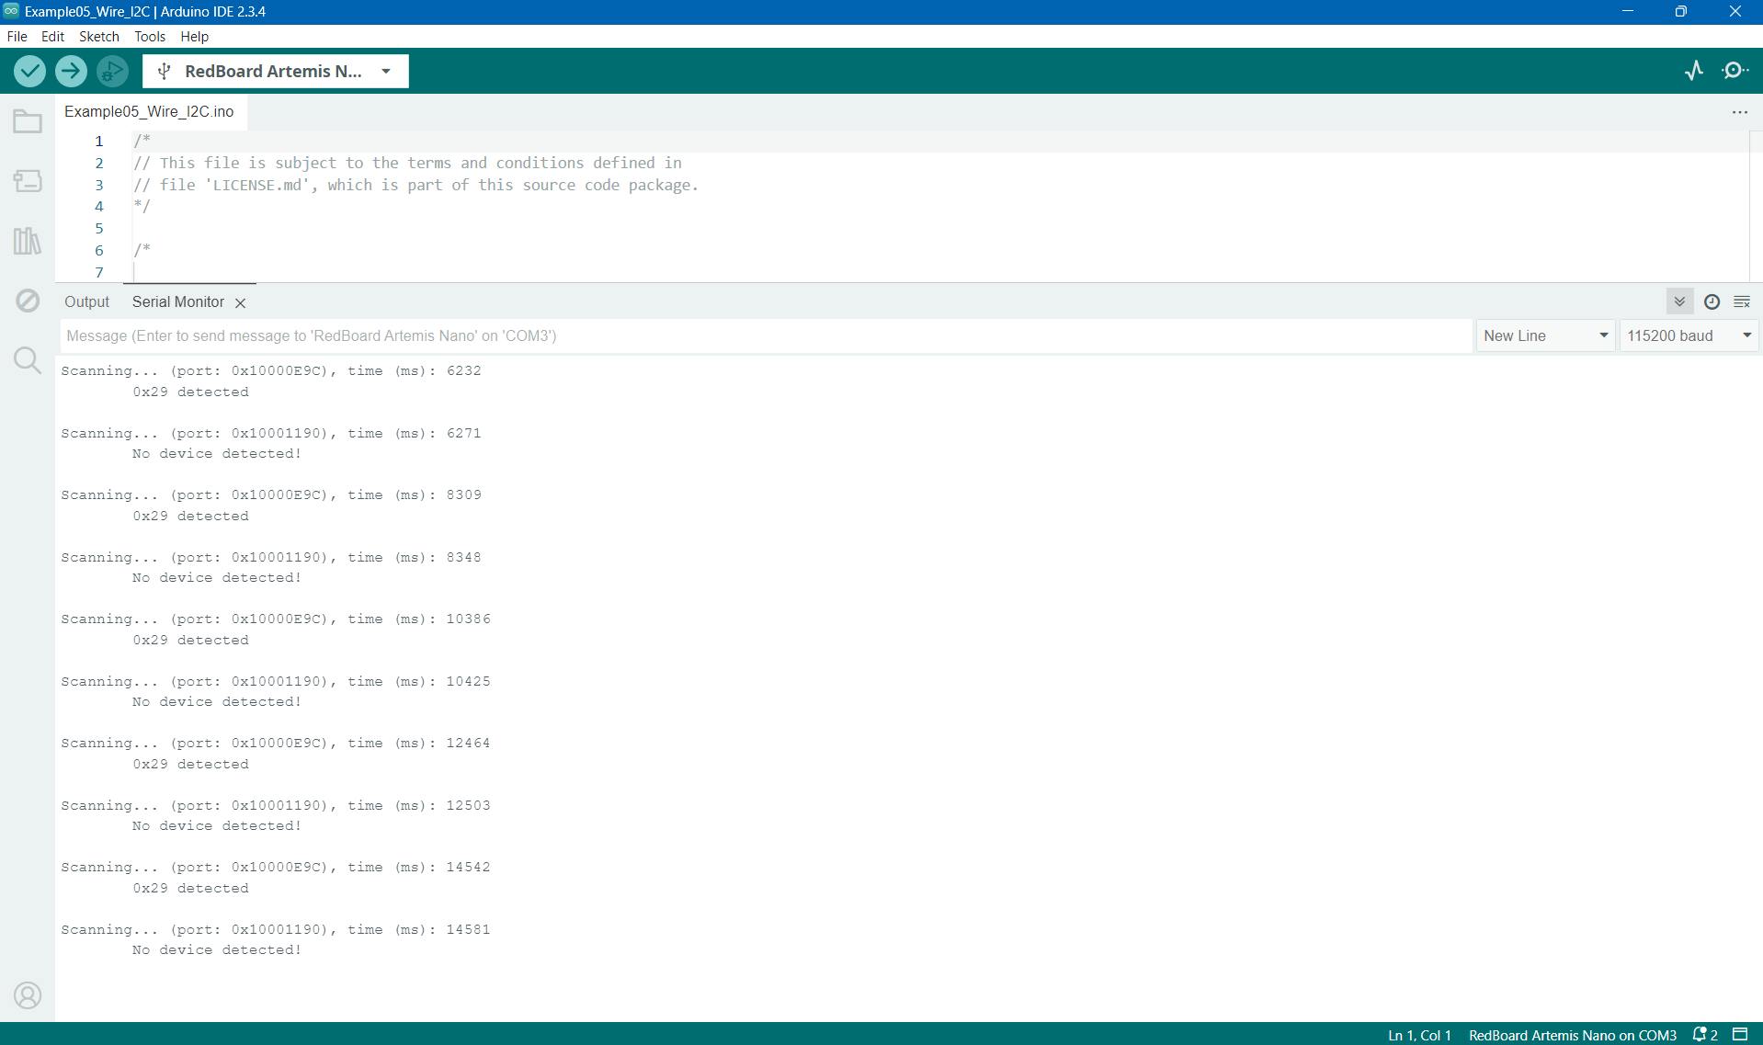Image resolution: width=1763 pixels, height=1045 pixels.
Task: Close the Serial Monitor tab
Action: tap(240, 302)
